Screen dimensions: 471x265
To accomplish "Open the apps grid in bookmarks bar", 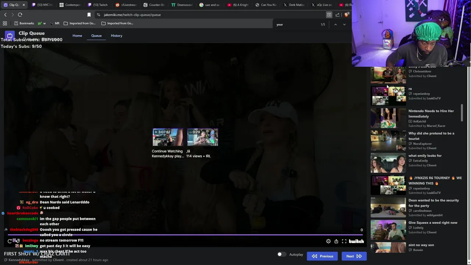I will [x=5, y=23].
